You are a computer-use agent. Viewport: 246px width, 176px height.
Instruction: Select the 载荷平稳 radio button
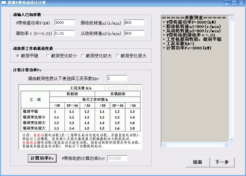pos(18,56)
